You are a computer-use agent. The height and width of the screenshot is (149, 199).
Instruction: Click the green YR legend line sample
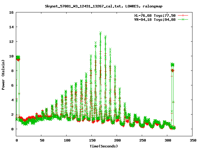coord(183,19)
